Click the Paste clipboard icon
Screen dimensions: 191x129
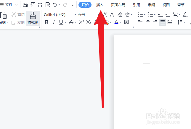point(4,15)
